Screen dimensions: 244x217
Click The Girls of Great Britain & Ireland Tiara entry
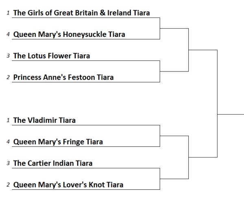[x=81, y=13]
